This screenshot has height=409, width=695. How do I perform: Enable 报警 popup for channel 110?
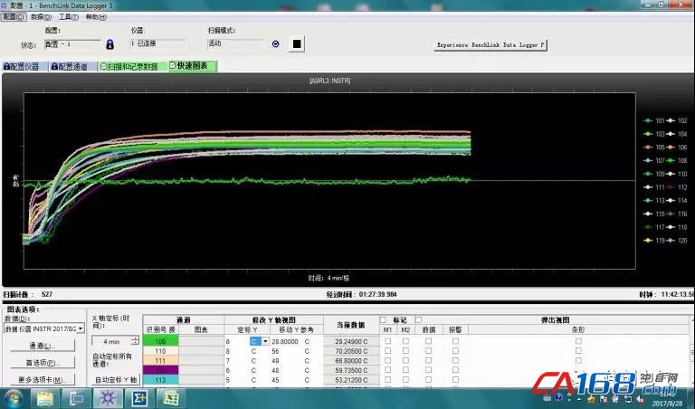(455, 351)
